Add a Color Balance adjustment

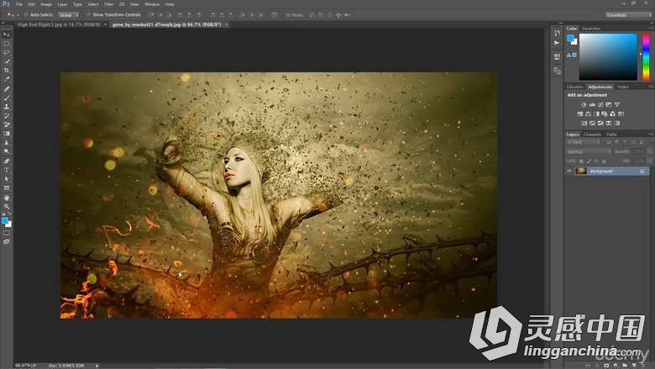tap(588, 113)
